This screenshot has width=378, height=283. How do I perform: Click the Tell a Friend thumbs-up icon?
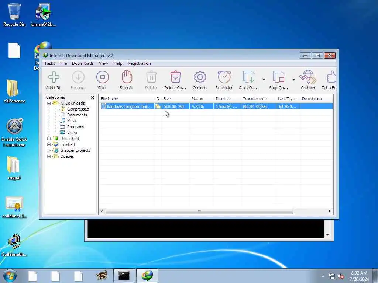[331, 77]
